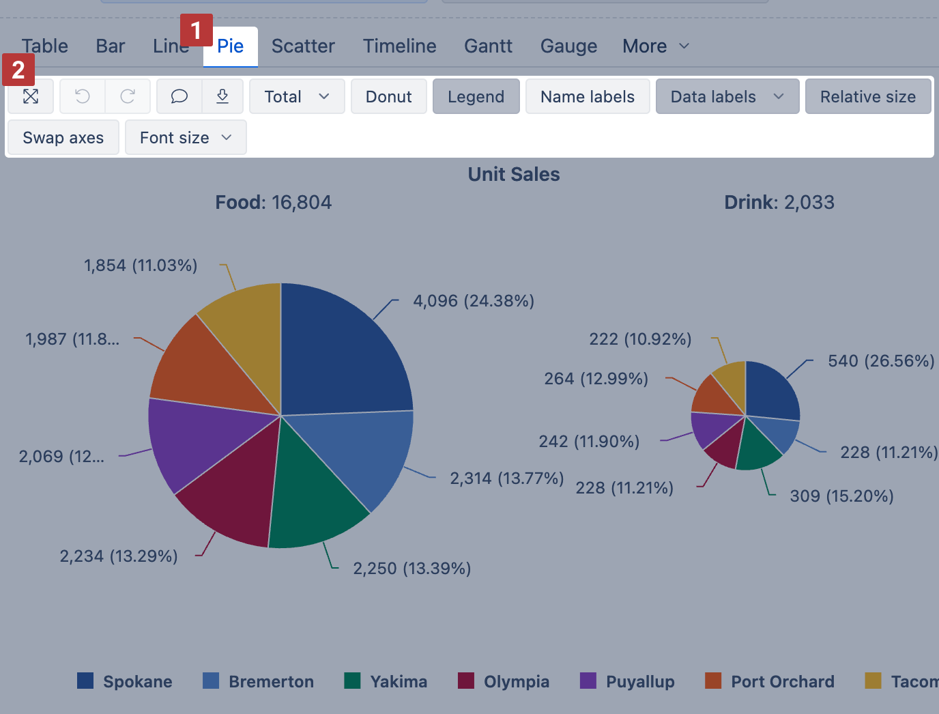The height and width of the screenshot is (714, 939).
Task: Select the Spokane legend color square
Action: coord(85,681)
